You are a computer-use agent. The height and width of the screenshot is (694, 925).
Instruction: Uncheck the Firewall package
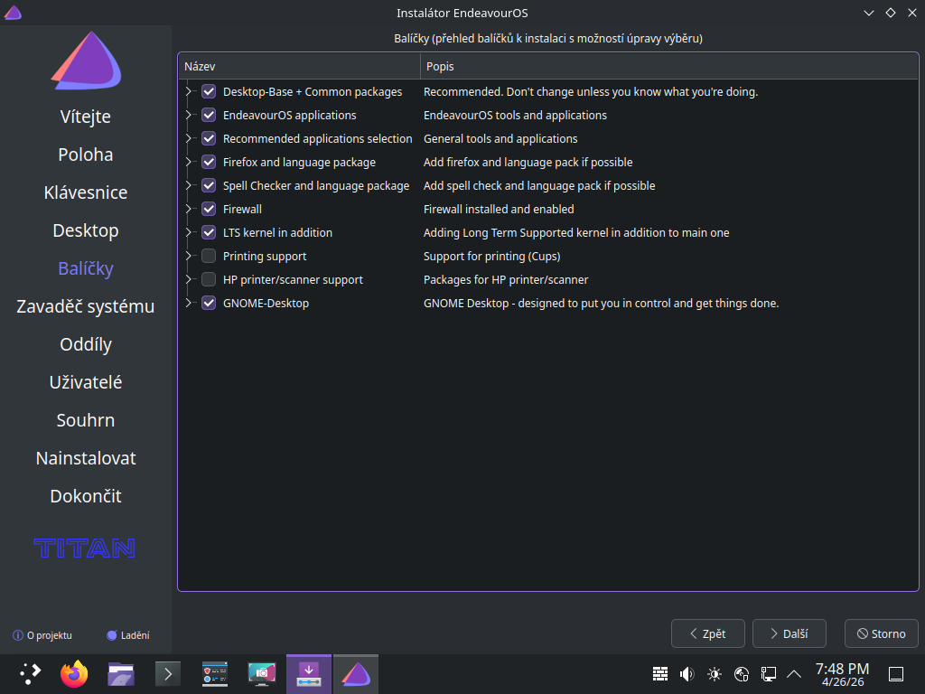(209, 209)
